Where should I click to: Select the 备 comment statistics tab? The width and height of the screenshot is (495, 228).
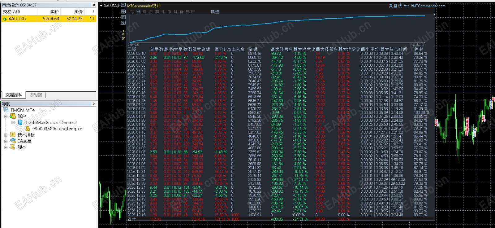coord(182,12)
